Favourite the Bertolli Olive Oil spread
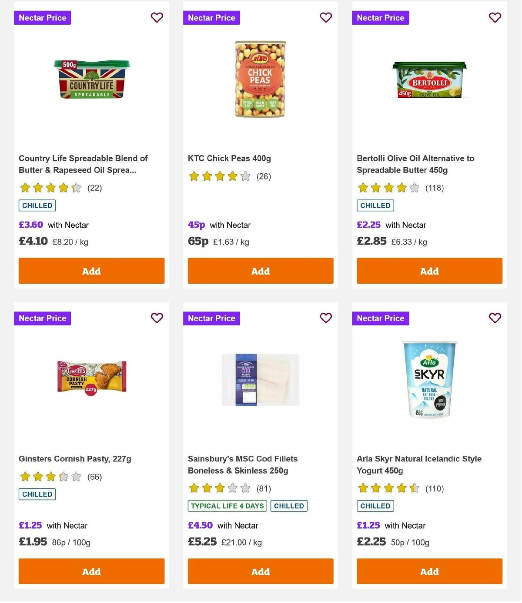This screenshot has width=522, height=603. pos(494,17)
